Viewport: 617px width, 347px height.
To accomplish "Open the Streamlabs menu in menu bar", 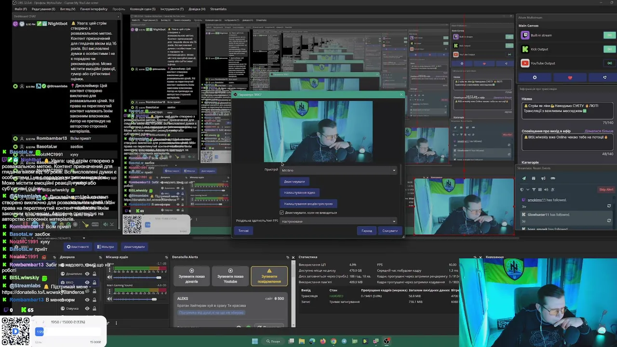I will pos(218,9).
